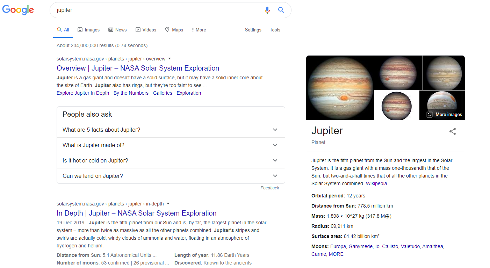
Task: Open dropdown arrow beside jupiter › in-depth URL
Action: pos(168,204)
